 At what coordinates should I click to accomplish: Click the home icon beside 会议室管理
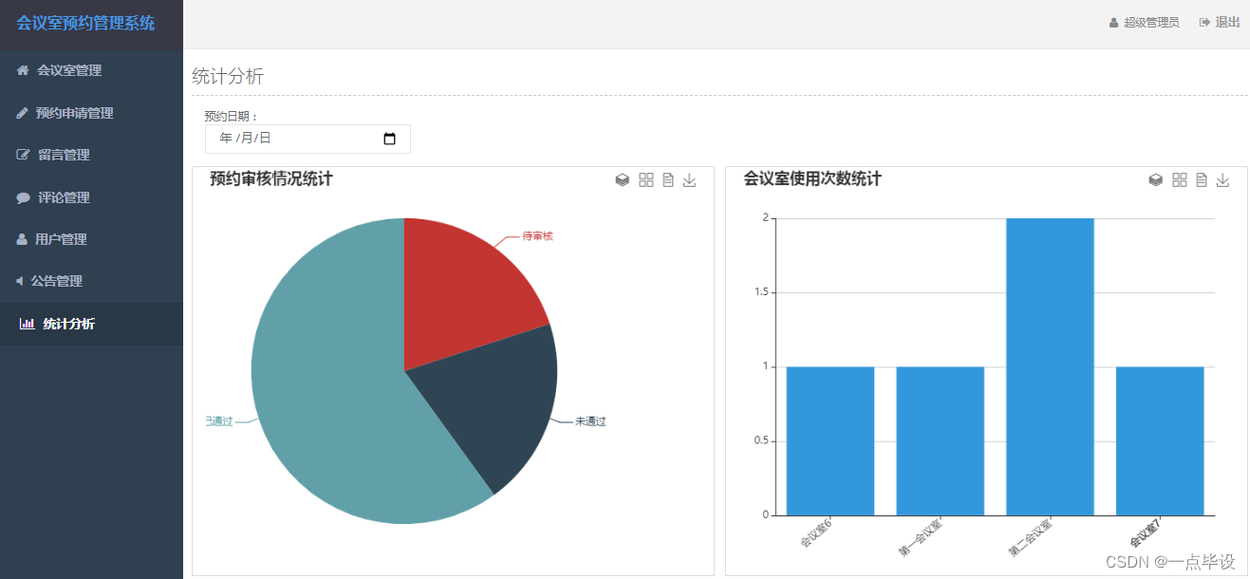coord(23,70)
